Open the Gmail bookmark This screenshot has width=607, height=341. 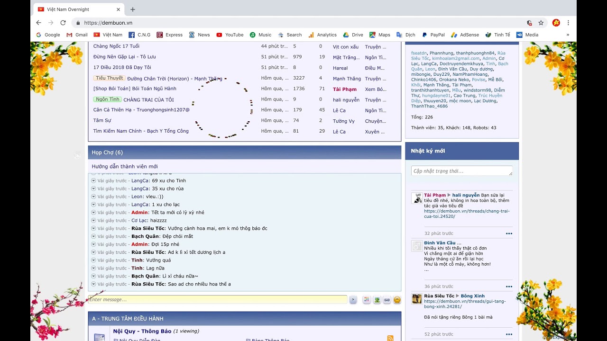click(x=77, y=35)
